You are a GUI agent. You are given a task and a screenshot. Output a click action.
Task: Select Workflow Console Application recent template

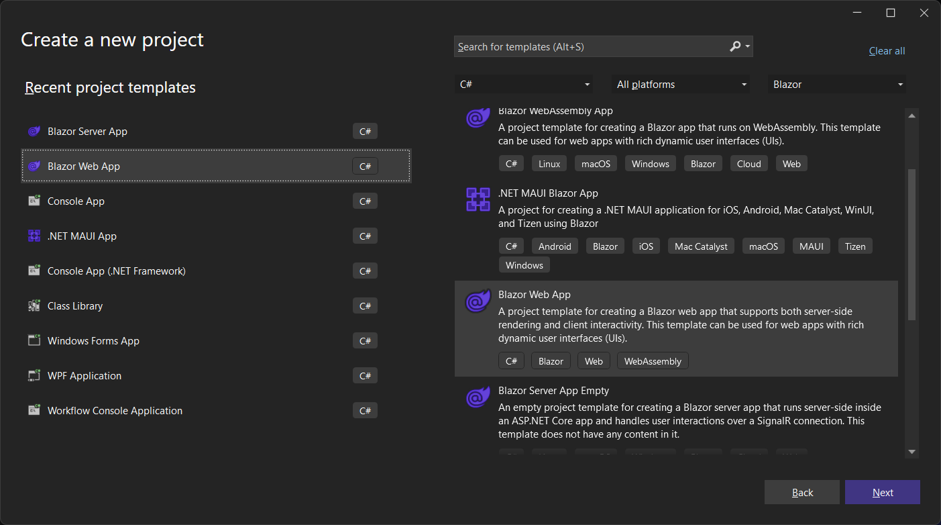click(x=216, y=411)
